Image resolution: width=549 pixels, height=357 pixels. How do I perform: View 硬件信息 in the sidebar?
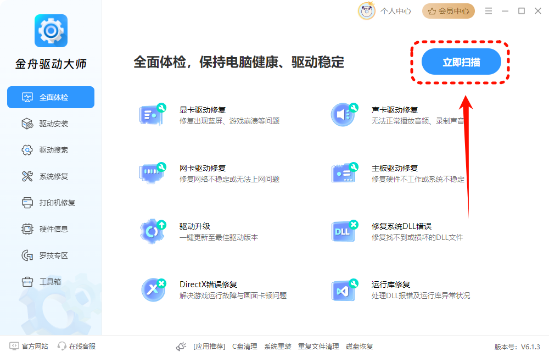pyautogui.click(x=51, y=229)
